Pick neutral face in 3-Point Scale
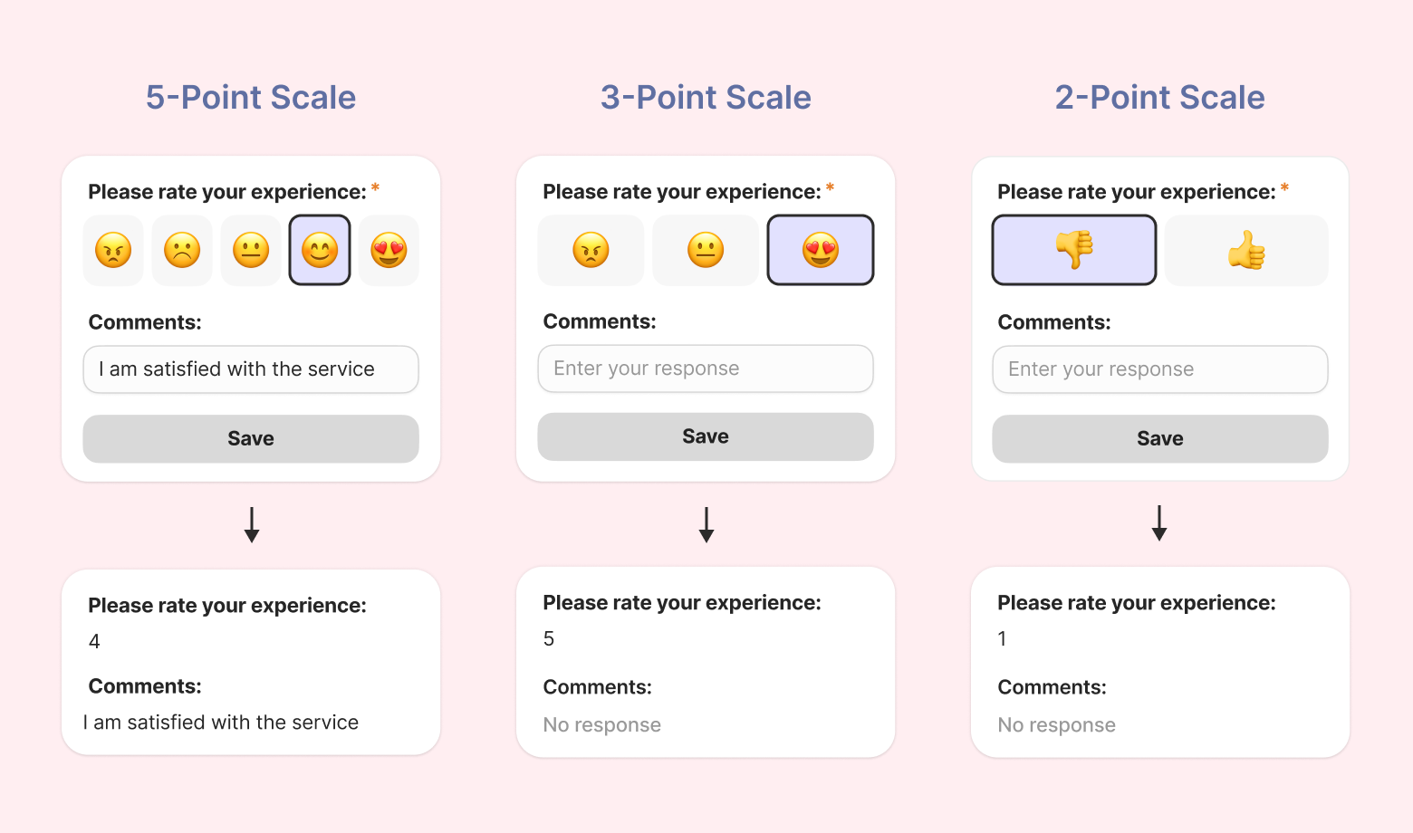 pyautogui.click(x=706, y=250)
